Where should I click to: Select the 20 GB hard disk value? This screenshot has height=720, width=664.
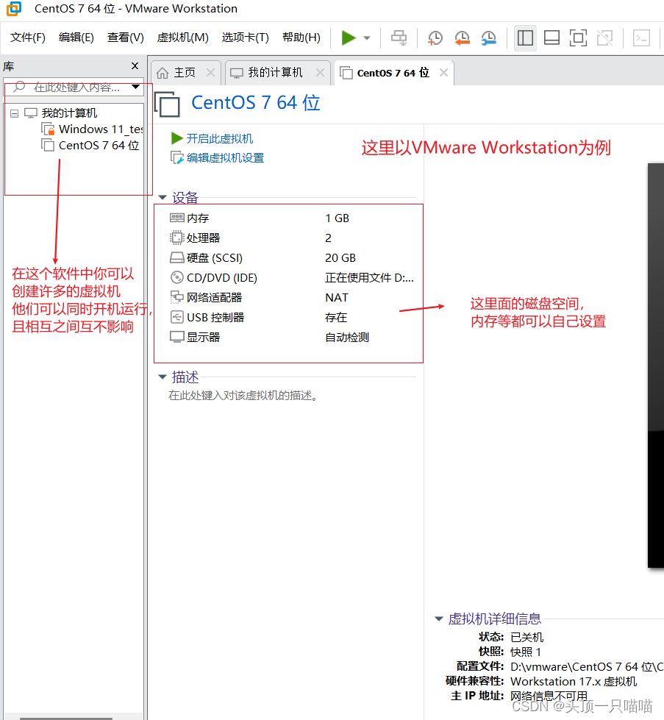tap(340, 257)
